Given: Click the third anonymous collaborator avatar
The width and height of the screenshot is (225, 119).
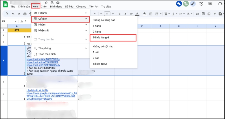Looking at the screenshot, I should (193, 4).
